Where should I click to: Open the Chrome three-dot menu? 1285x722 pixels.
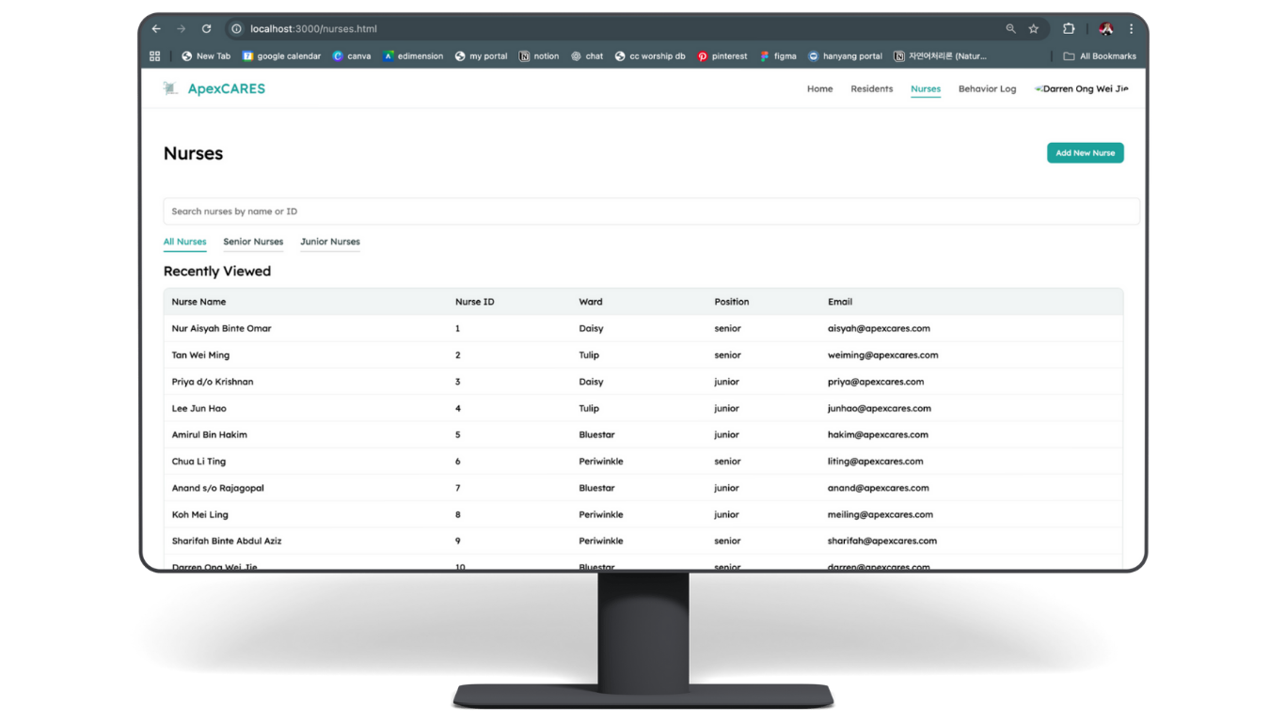[1131, 29]
